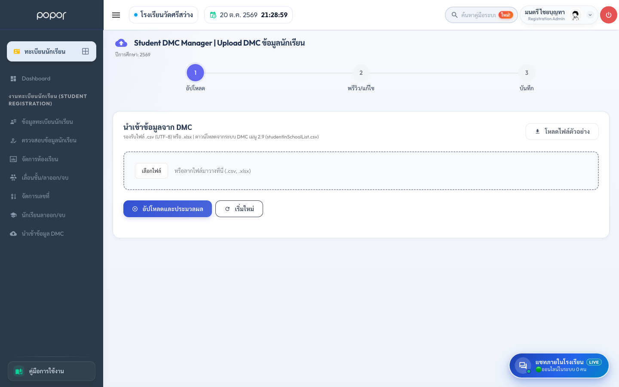
Task: Open เลื่อนชั้น/ลาออก/จบ menu item
Action: [52, 178]
